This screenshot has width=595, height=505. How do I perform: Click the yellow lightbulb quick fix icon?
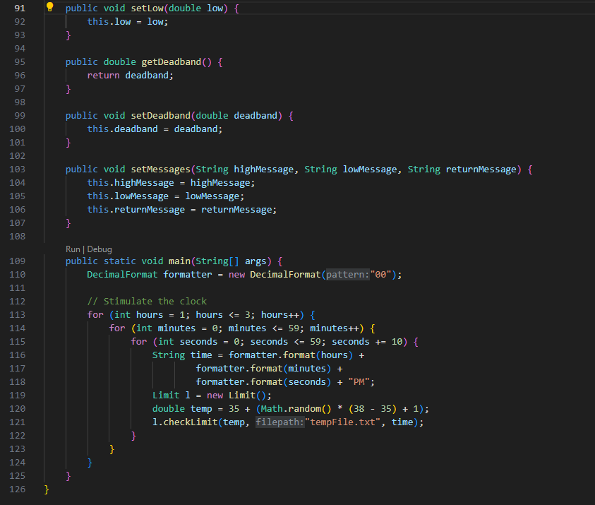49,8
